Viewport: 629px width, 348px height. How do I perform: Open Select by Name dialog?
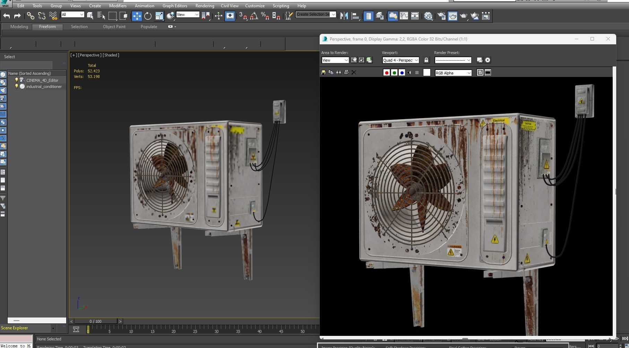[x=101, y=16]
